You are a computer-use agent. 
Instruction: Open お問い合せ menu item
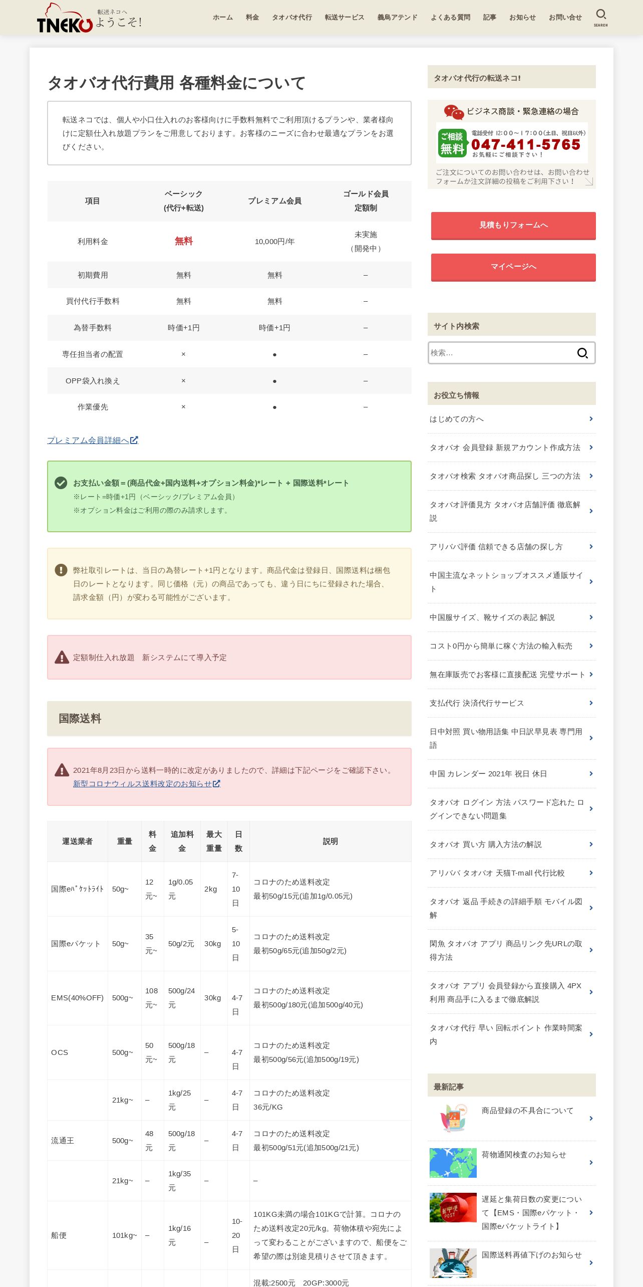point(565,18)
